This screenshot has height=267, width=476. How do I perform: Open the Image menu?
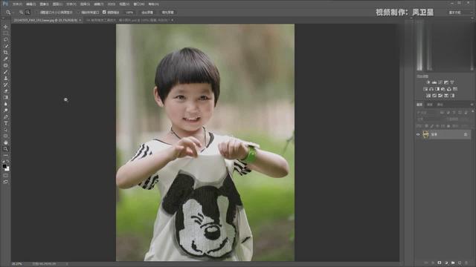click(x=44, y=4)
